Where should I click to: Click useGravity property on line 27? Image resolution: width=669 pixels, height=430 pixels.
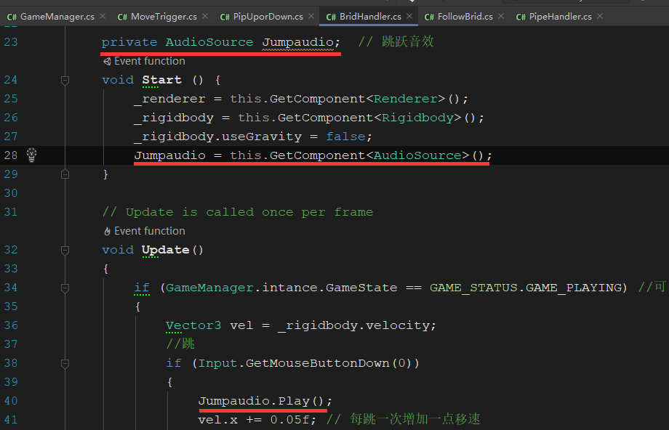click(262, 137)
